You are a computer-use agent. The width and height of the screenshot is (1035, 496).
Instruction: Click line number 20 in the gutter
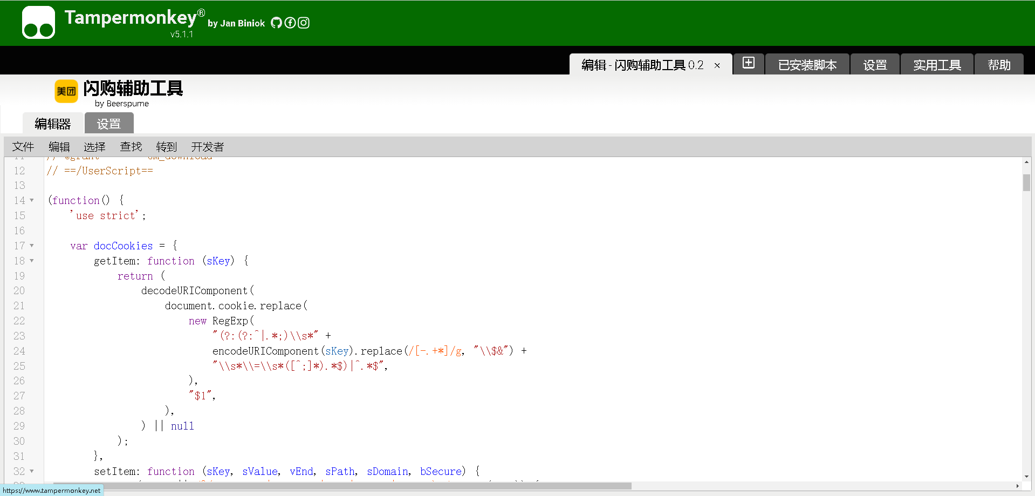pos(19,290)
